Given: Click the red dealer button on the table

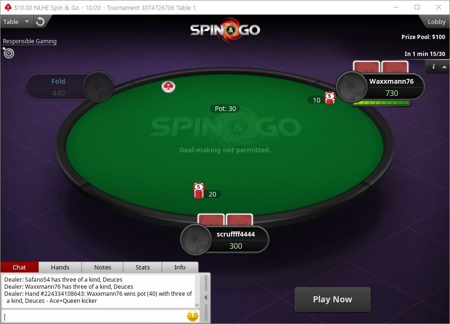Looking at the screenshot, I should (168, 86).
